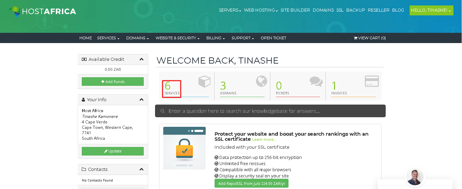Go to HOME in the navbar
Viewport: 462px width, 189px height.
[86, 38]
